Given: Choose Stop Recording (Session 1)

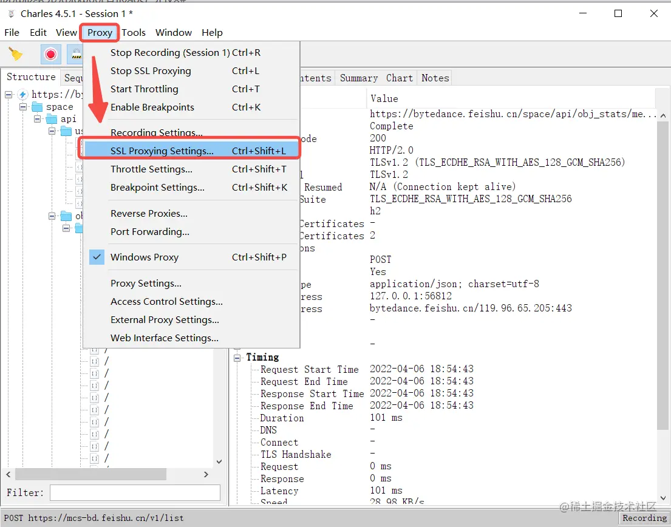Looking at the screenshot, I should tap(191, 53).
